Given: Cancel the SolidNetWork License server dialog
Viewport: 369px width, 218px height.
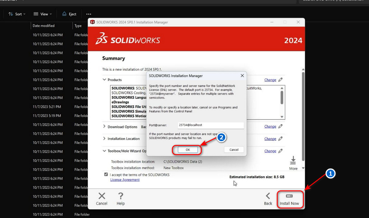Looking at the screenshot, I should coord(234,150).
